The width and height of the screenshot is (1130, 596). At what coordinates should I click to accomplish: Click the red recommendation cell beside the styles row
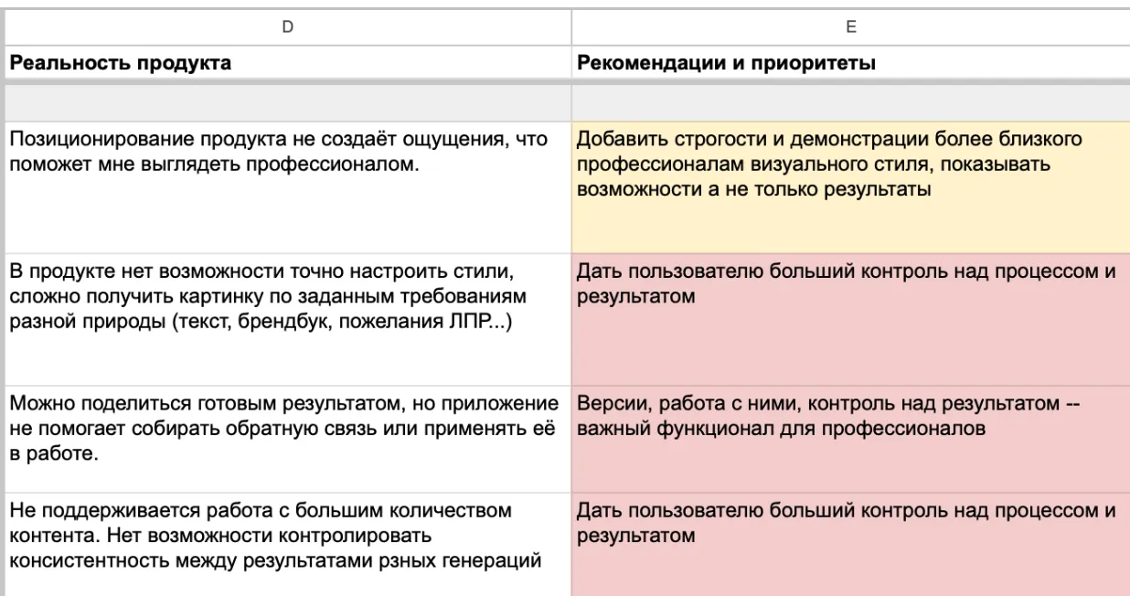tap(849, 314)
